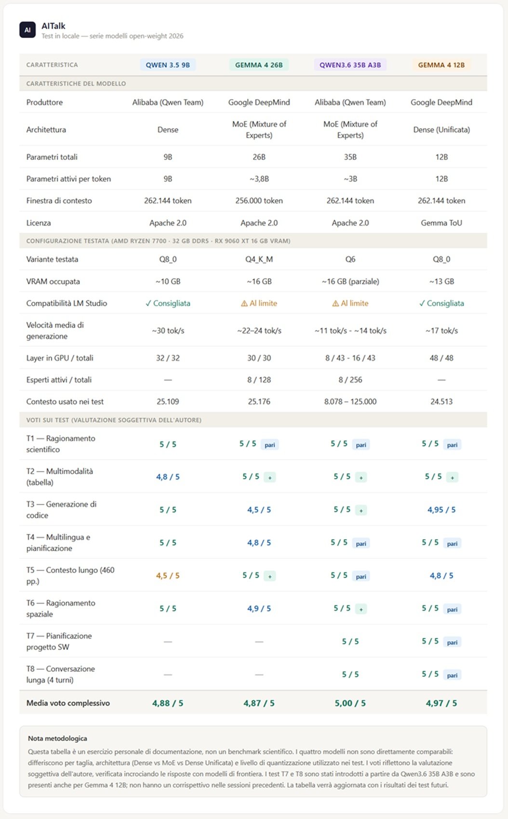The image size is (508, 819).
Task: Click the GEMMA 4 26B header badge
Action: 259,65
